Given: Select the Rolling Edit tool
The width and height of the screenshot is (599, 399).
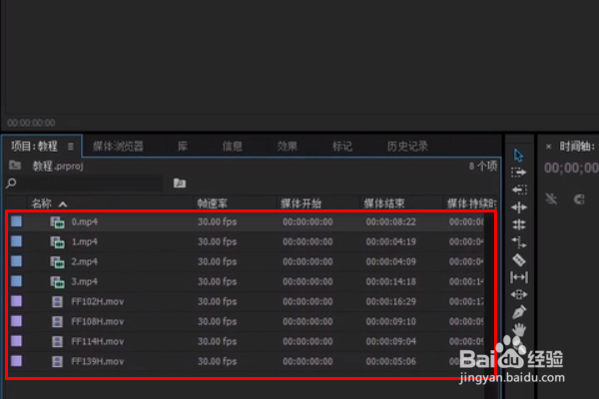Looking at the screenshot, I should (519, 224).
